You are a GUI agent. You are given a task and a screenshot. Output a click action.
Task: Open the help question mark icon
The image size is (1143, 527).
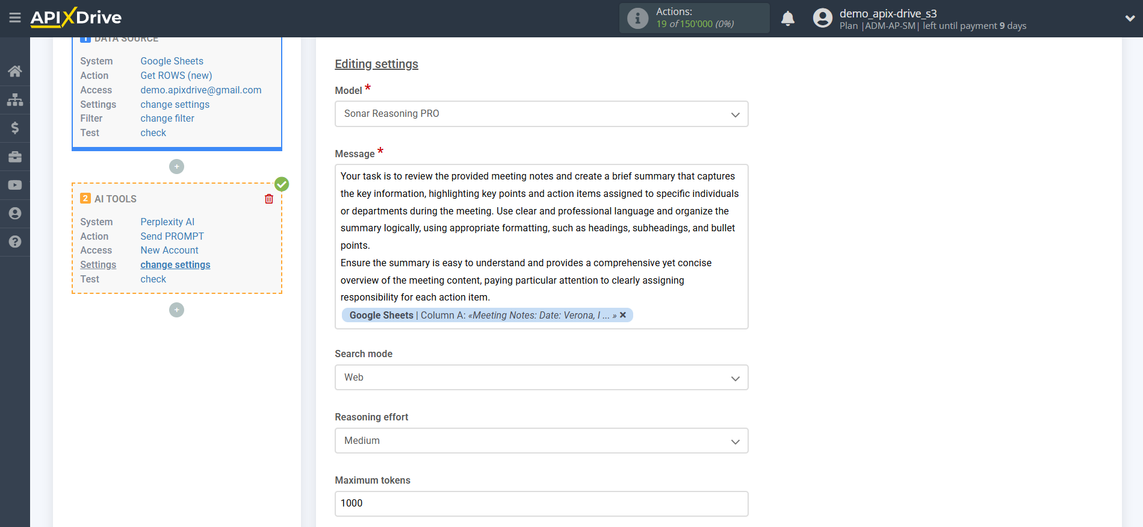15,242
